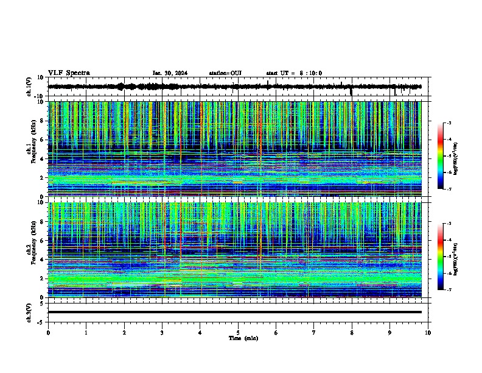Viewport: 482px width, 373px height.
Task: Click time axis tick label "1"
Action: (86, 333)
